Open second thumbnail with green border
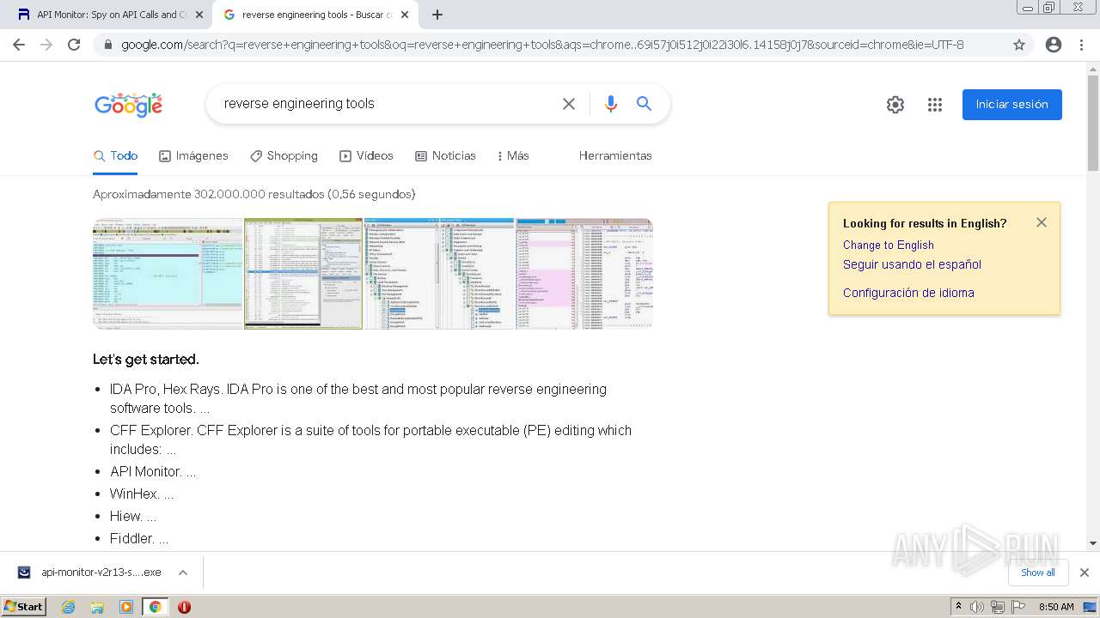 click(303, 274)
